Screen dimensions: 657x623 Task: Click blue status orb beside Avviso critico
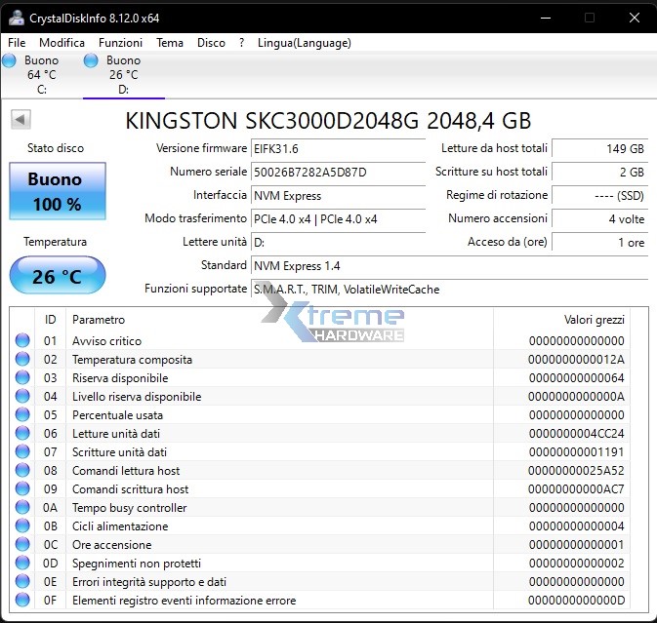[22, 341]
